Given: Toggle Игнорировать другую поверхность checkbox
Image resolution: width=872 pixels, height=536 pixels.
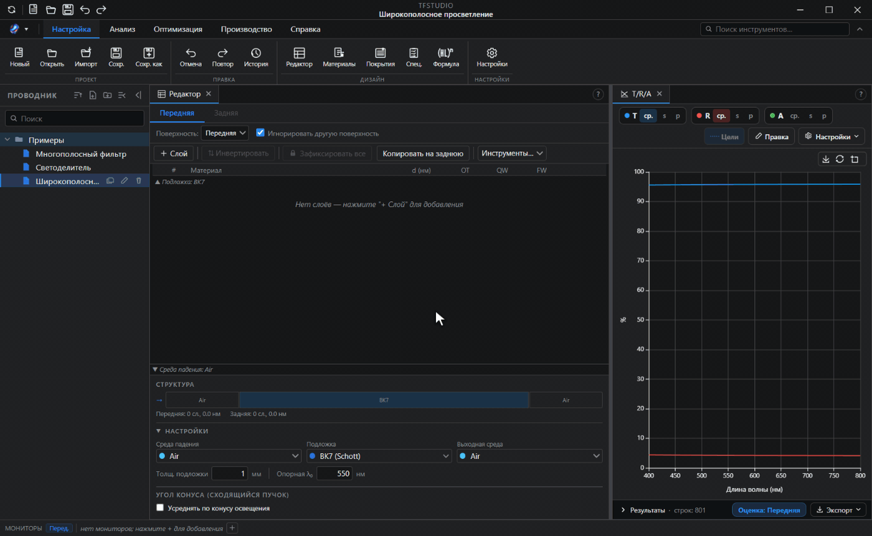Looking at the screenshot, I should (x=261, y=133).
